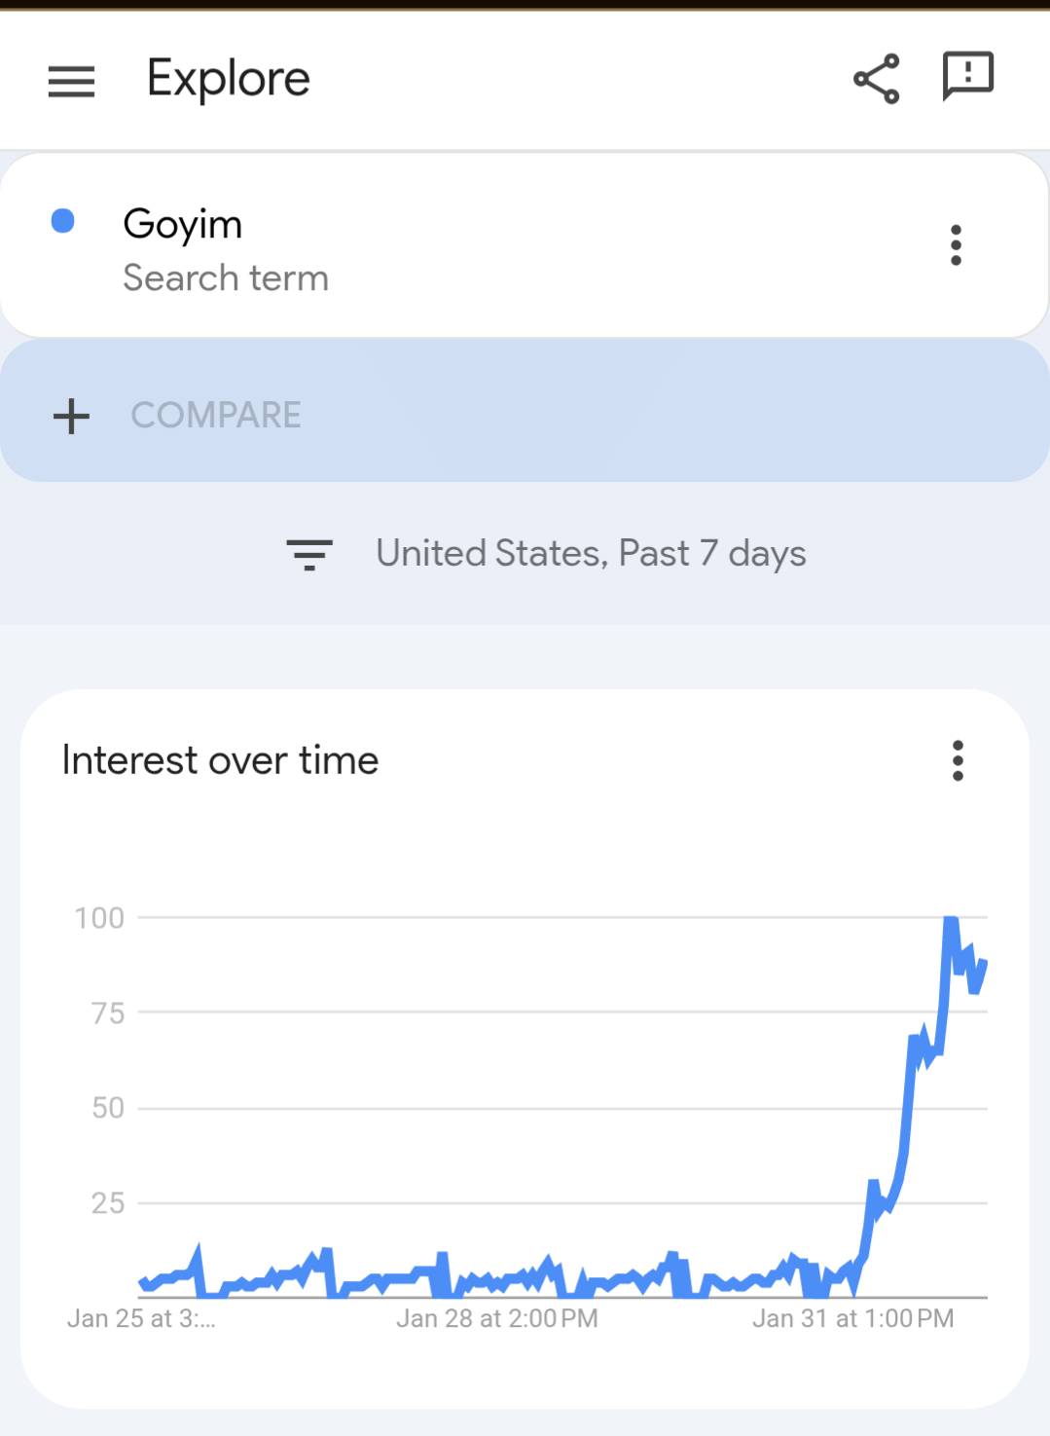This screenshot has width=1050, height=1436.
Task: Click the blue dot beside Goyim
Action: [x=63, y=221]
